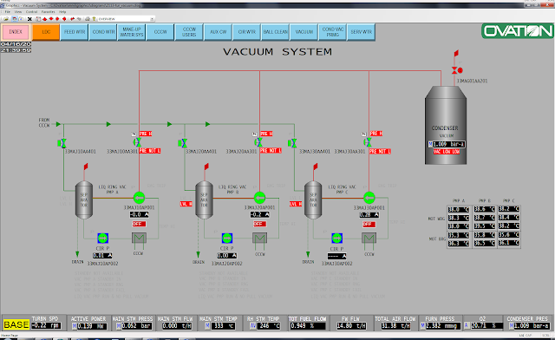Open the COND WTR display

[x=103, y=32]
